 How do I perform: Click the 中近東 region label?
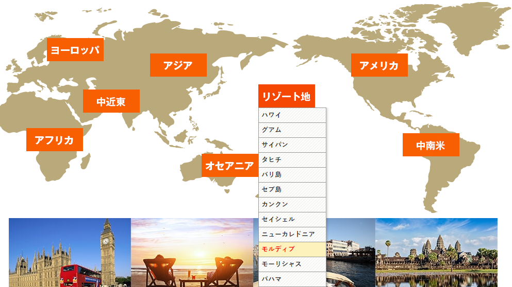coord(111,101)
